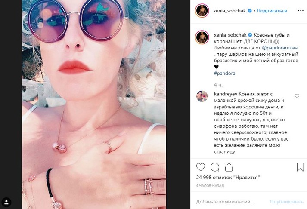307x209 pixels.
Task: Like kandreyev's comment with small heart
Action: coord(297,96)
